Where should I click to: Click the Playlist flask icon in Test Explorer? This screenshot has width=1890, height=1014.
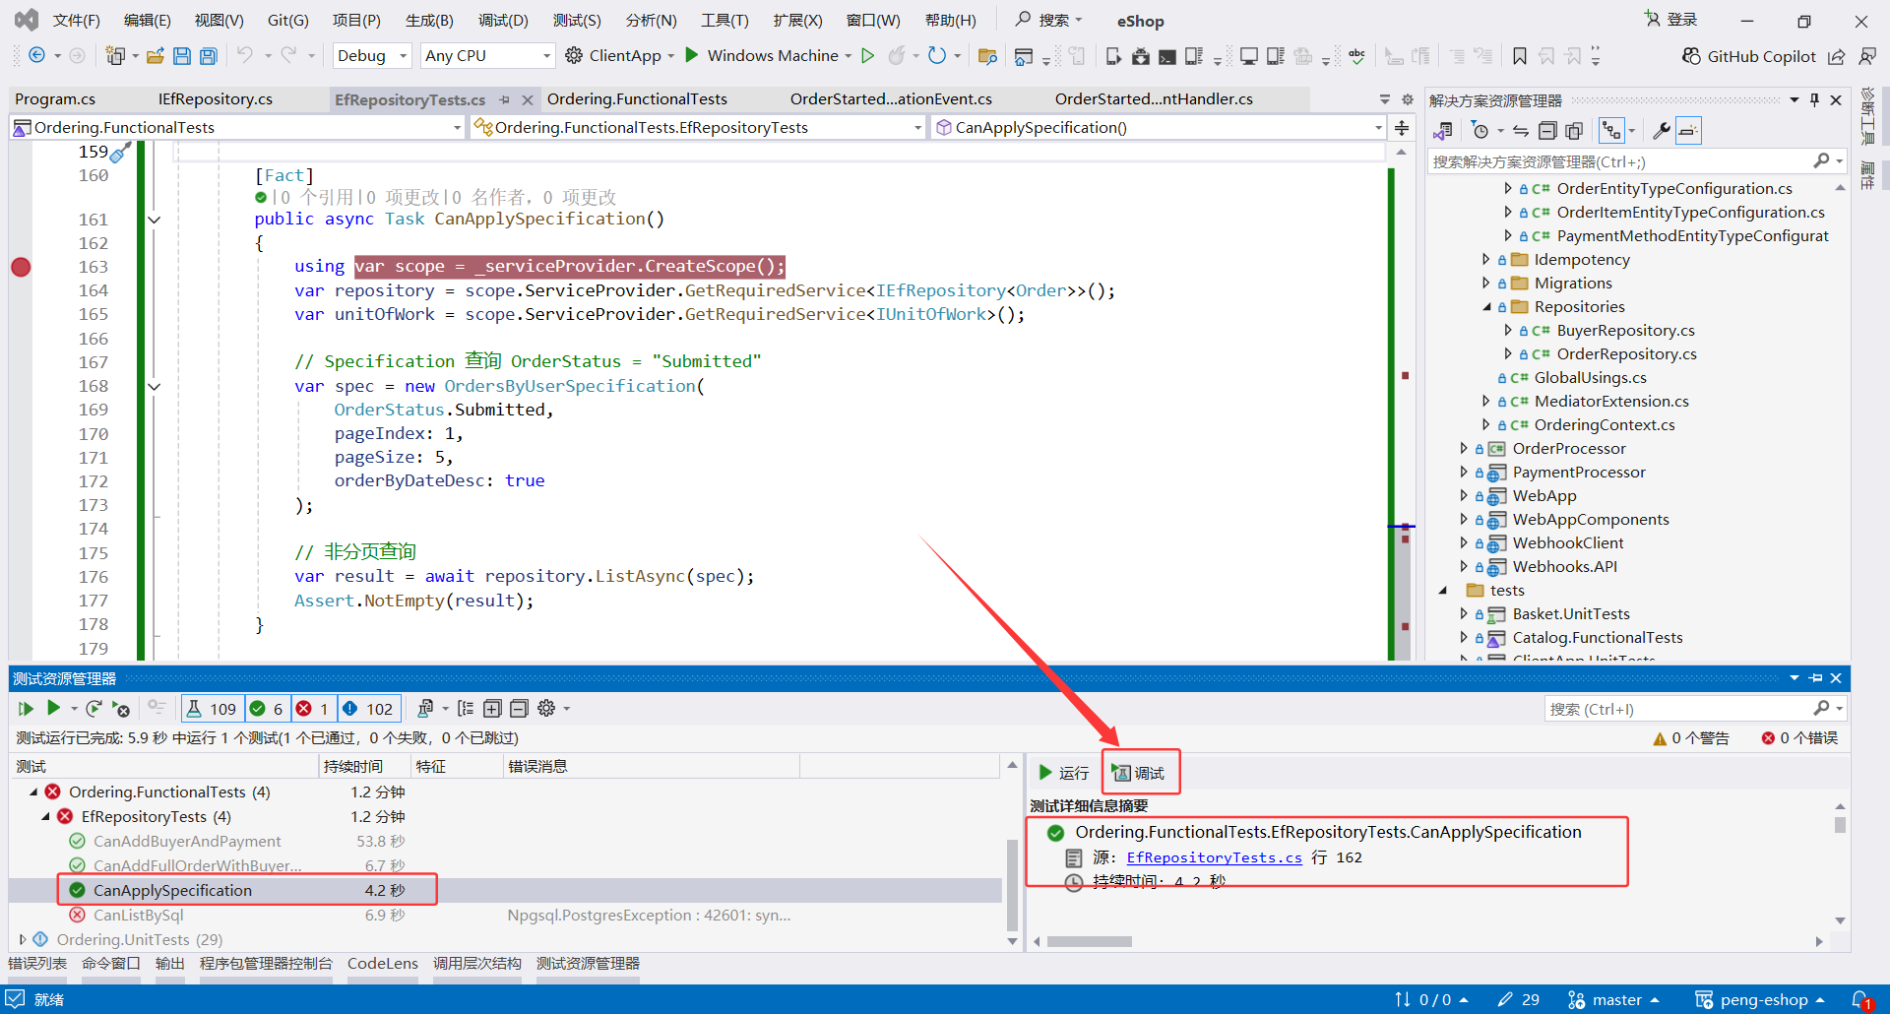pyautogui.click(x=425, y=708)
